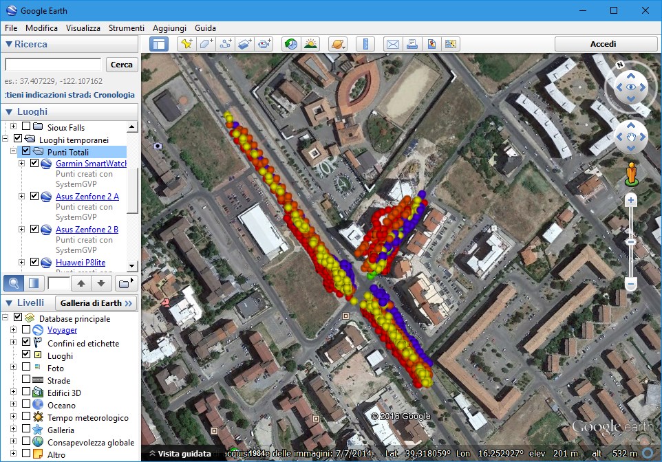Expand the Garmin SmartWatch node

point(21,163)
